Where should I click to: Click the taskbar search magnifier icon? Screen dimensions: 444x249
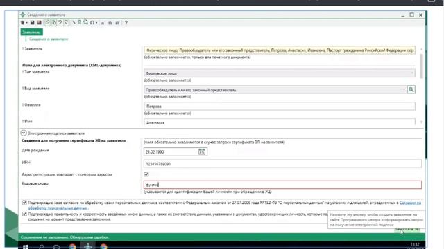42,246
